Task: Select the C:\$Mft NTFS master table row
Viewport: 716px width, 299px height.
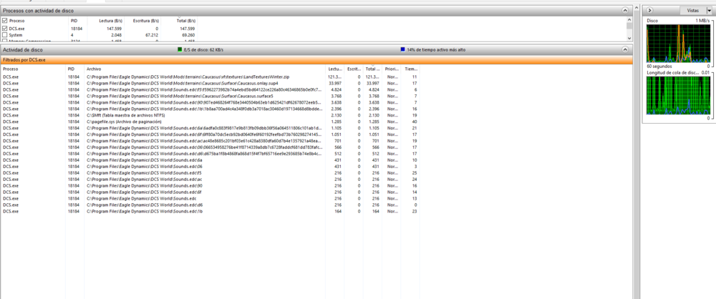Action: (x=210, y=115)
